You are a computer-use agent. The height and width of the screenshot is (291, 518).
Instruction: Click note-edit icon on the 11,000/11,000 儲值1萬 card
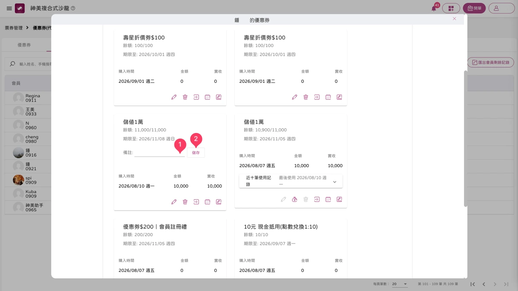[219, 202]
